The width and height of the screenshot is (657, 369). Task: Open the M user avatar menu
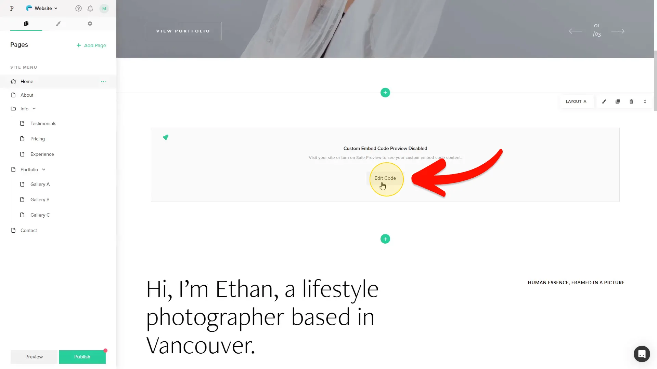pyautogui.click(x=104, y=9)
